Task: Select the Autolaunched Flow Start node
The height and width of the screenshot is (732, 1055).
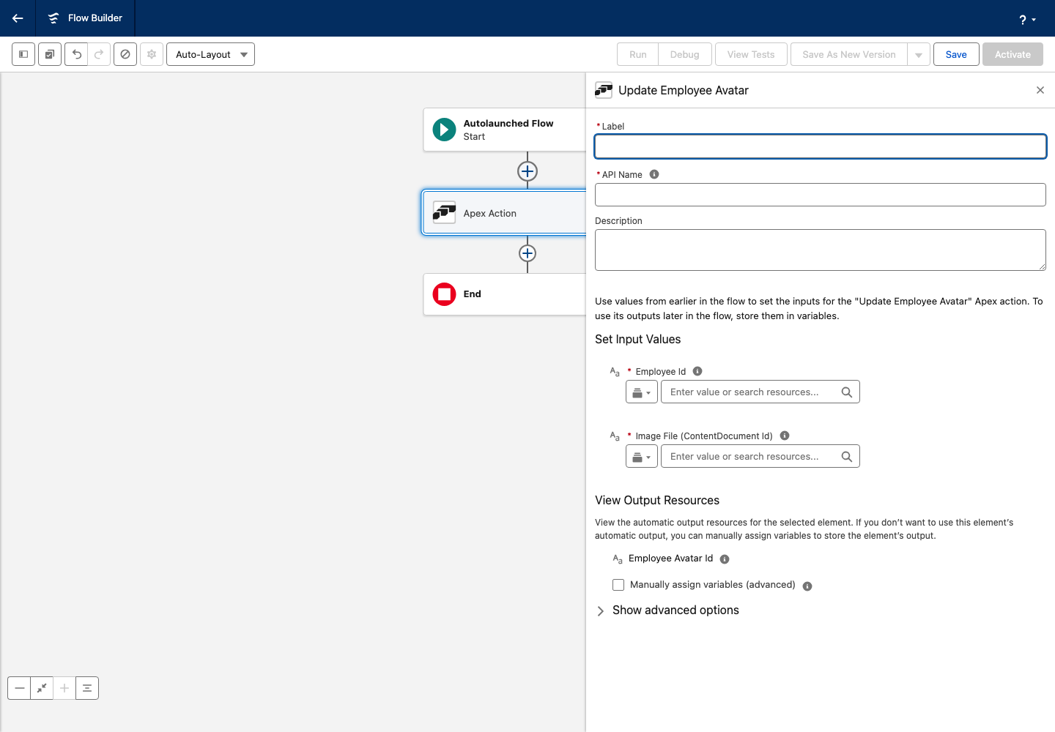Action: [505, 130]
